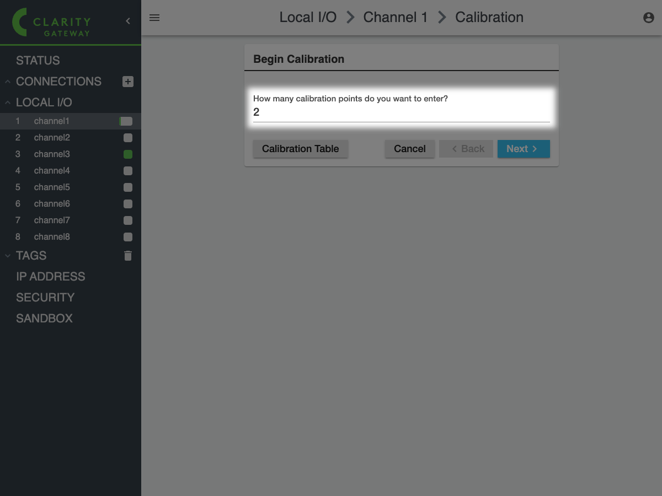Toggle the channel5 status indicator
Image resolution: width=662 pixels, height=496 pixels.
click(x=128, y=187)
